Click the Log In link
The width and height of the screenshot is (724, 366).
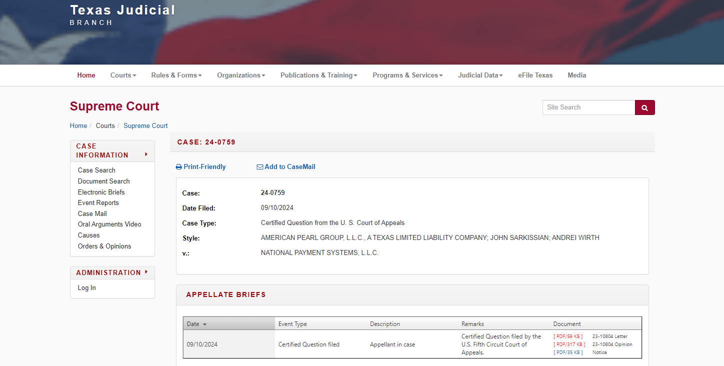(86, 288)
